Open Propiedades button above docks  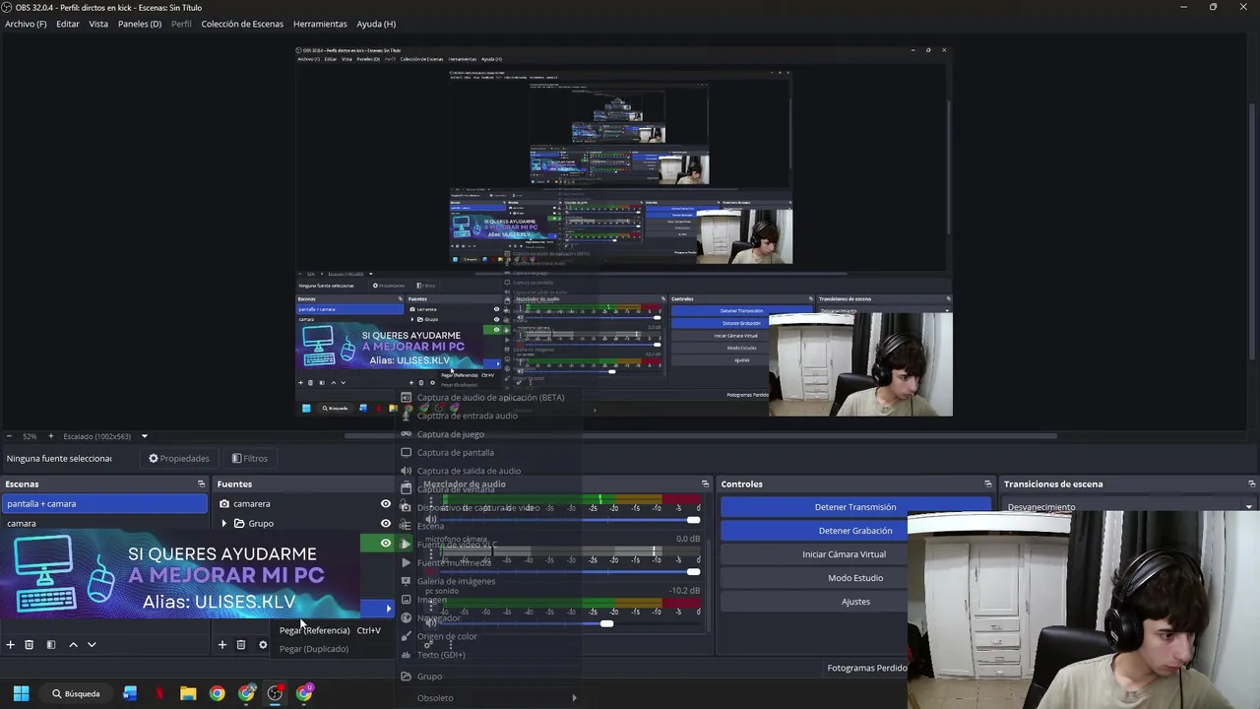pos(179,459)
